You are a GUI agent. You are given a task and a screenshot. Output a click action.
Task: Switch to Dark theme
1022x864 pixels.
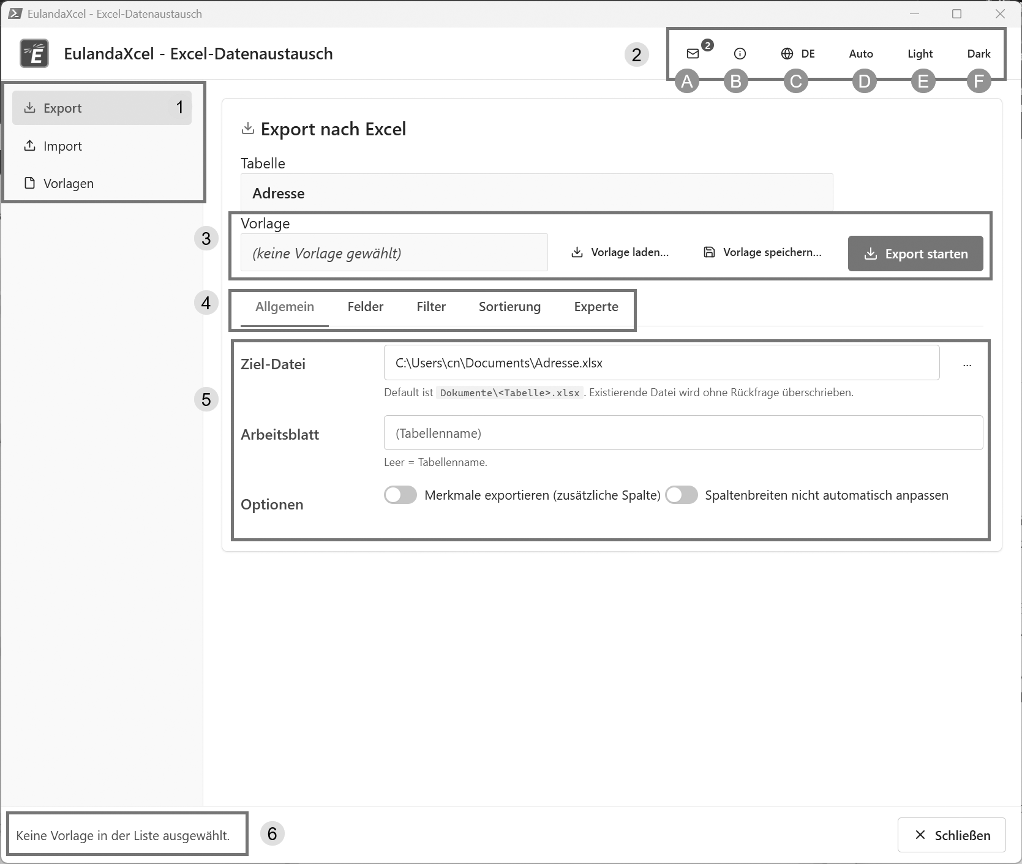(979, 54)
